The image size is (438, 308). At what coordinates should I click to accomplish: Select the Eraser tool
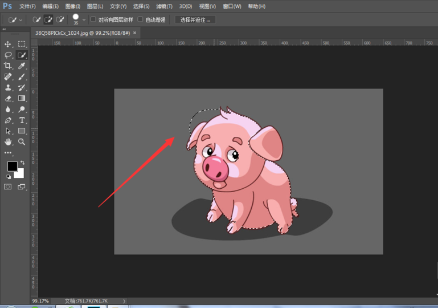[x=8, y=99]
